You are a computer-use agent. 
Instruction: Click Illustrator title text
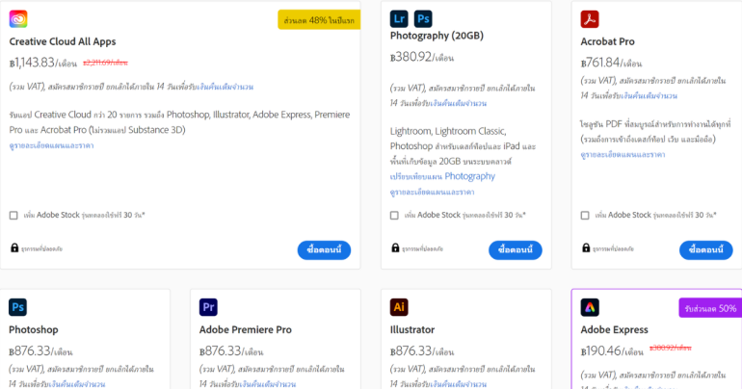tap(412, 330)
